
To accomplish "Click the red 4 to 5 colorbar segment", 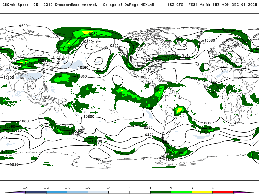I will point(223,192).
